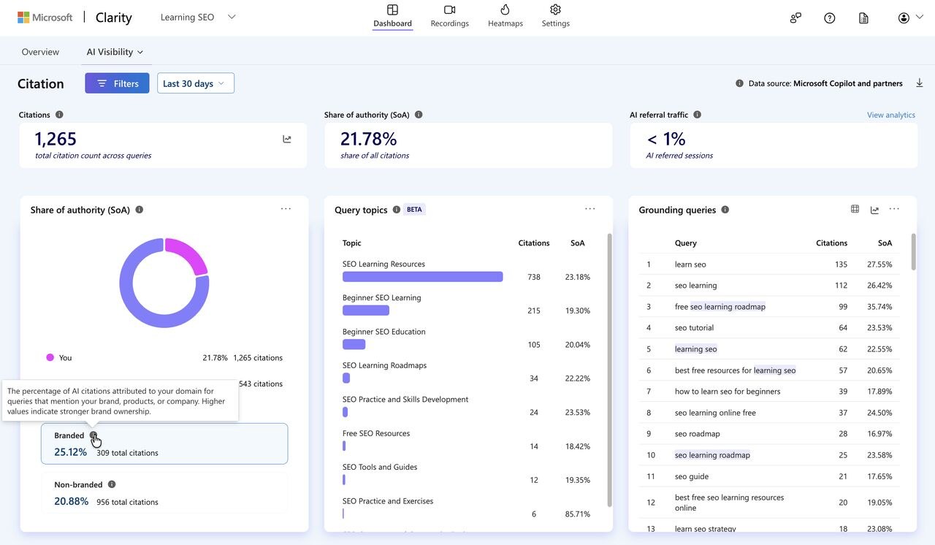Open the user account profile dropdown

910,18
